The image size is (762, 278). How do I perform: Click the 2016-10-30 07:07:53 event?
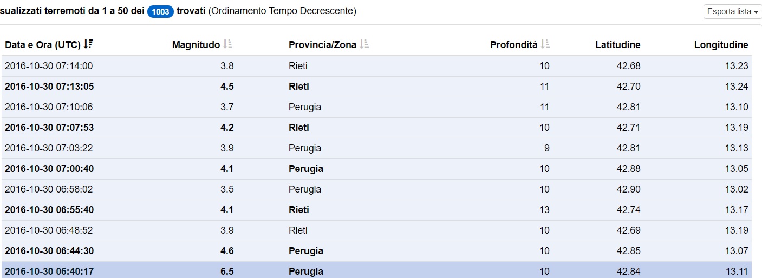pyautogui.click(x=49, y=128)
